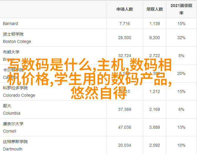Click the Colorado College name

(x=19, y=95)
